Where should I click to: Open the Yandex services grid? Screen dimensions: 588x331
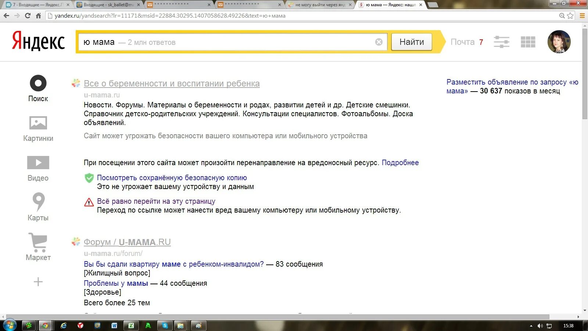click(528, 42)
